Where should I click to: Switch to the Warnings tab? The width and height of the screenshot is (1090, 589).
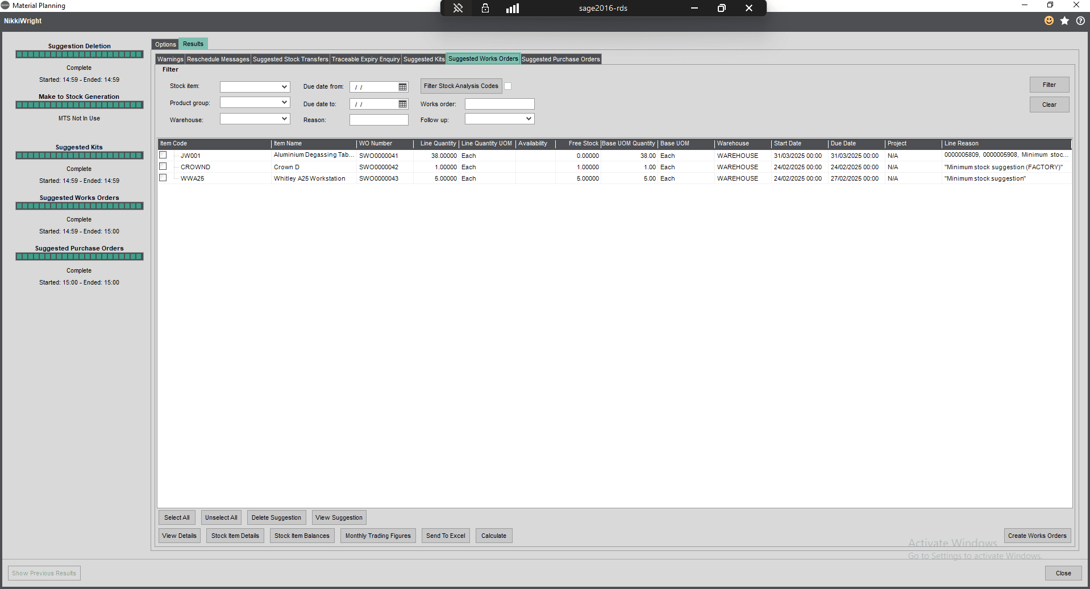click(170, 59)
